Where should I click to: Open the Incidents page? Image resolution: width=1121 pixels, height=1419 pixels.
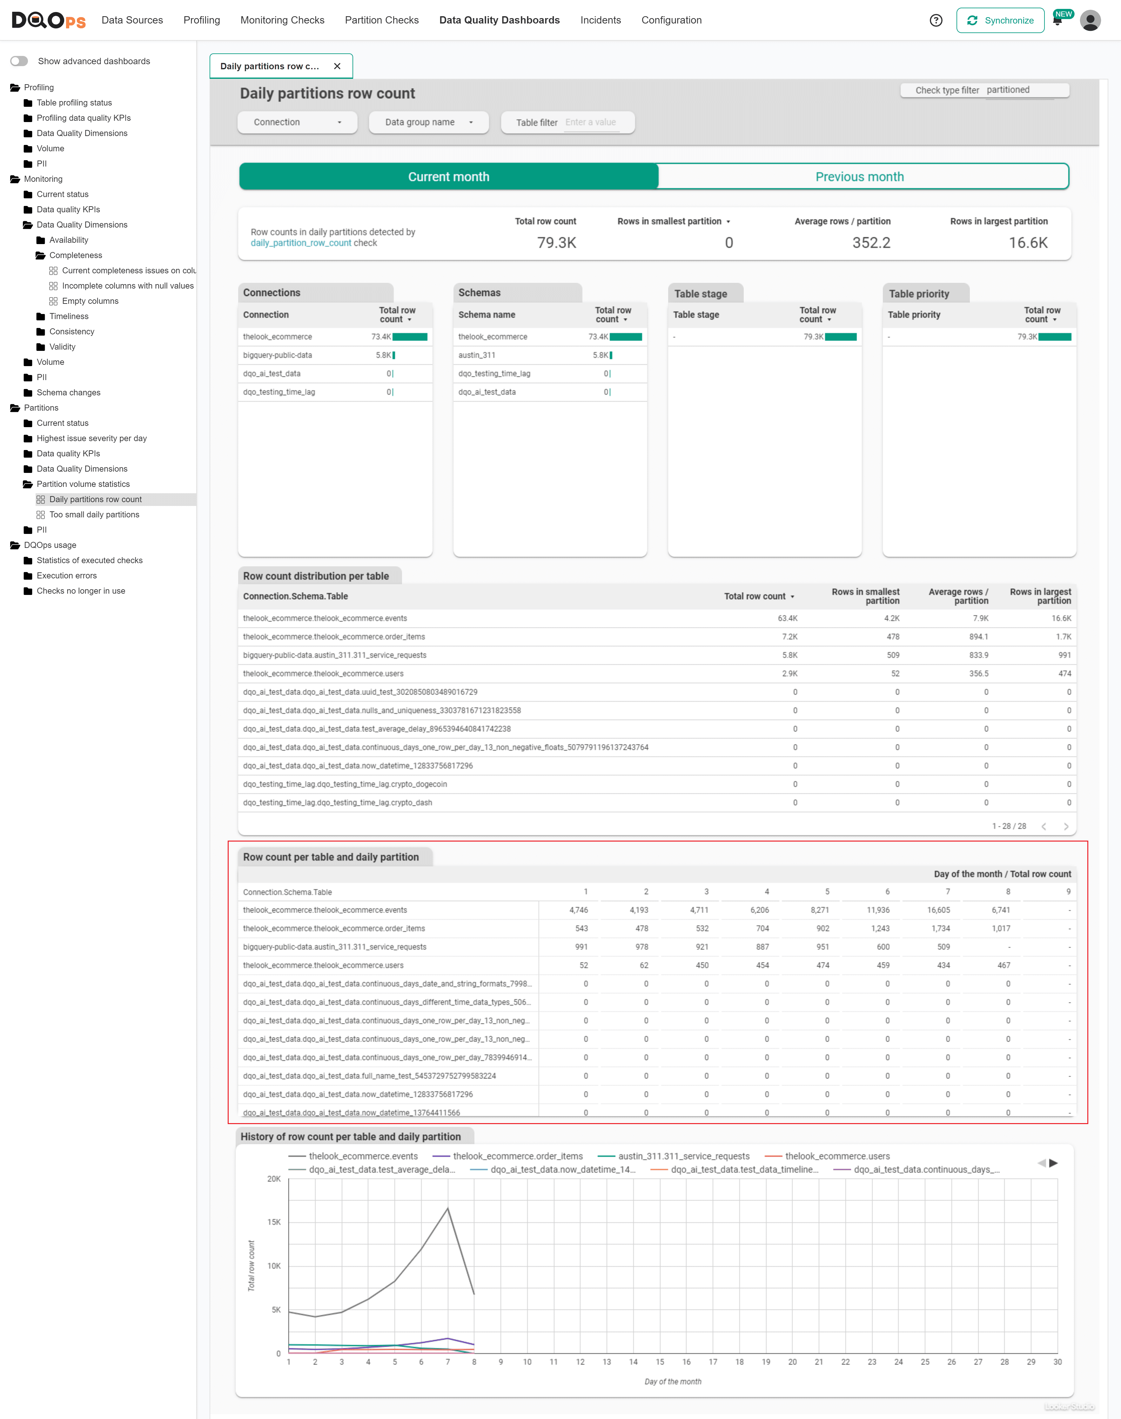coord(601,20)
